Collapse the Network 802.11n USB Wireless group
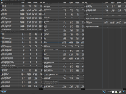 click(x=85, y=19)
